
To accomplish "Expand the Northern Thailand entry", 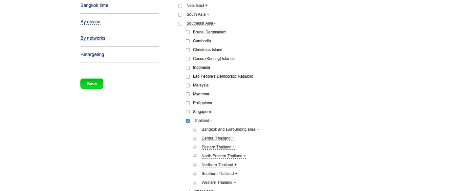I will (x=219, y=165).
